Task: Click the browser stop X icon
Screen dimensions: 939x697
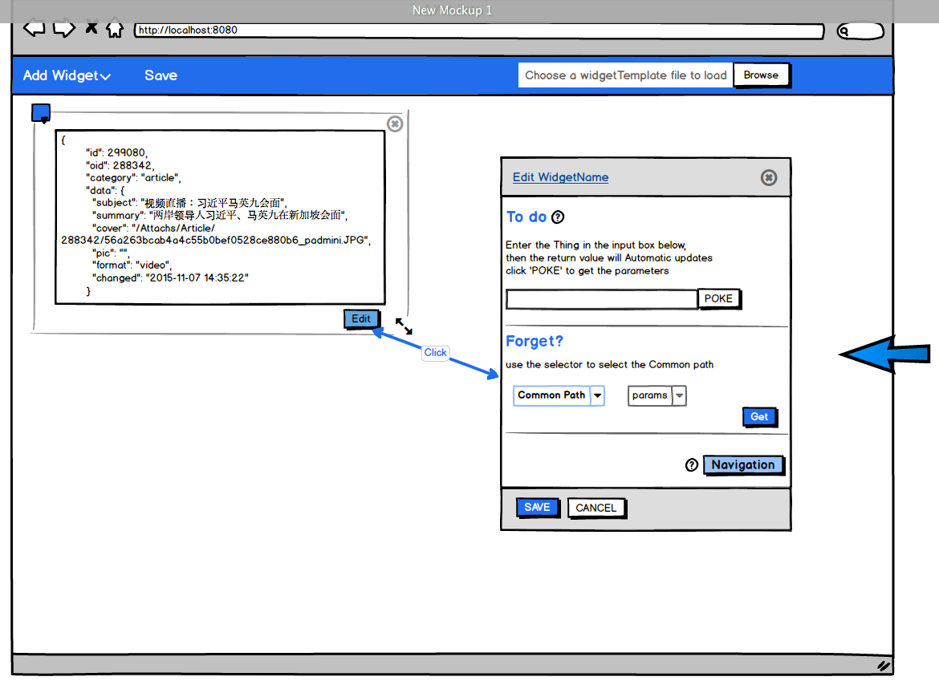Action: 91,29
